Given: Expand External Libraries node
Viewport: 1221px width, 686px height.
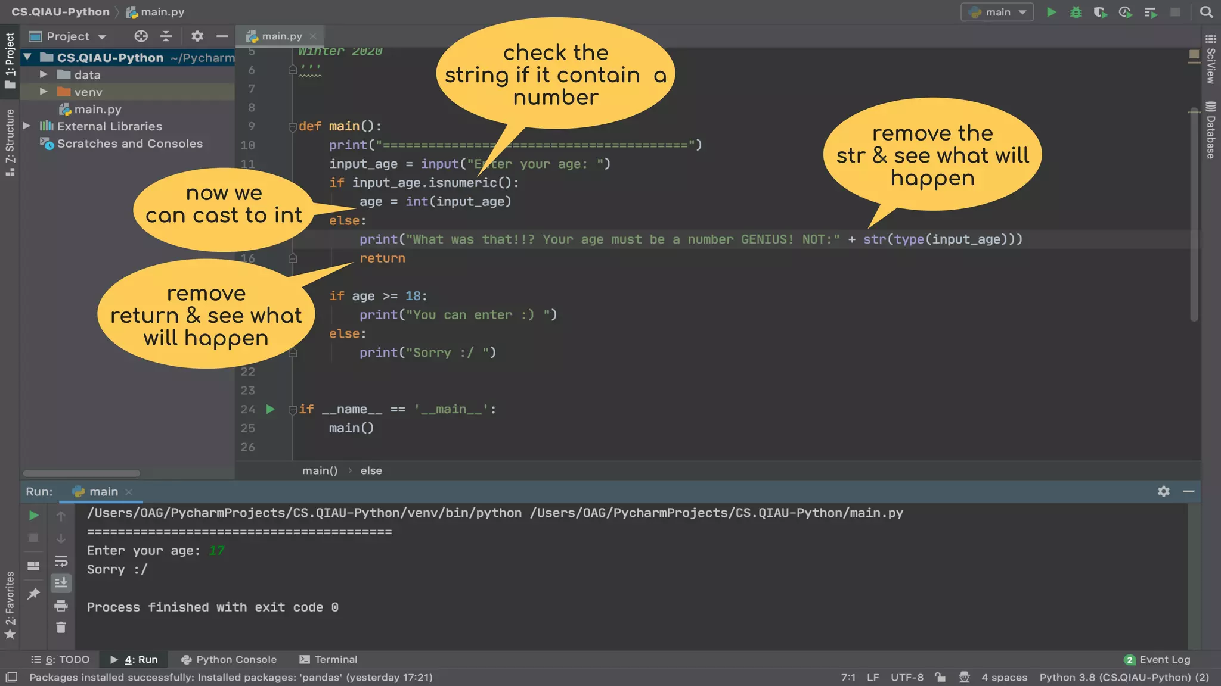Looking at the screenshot, I should (27, 126).
